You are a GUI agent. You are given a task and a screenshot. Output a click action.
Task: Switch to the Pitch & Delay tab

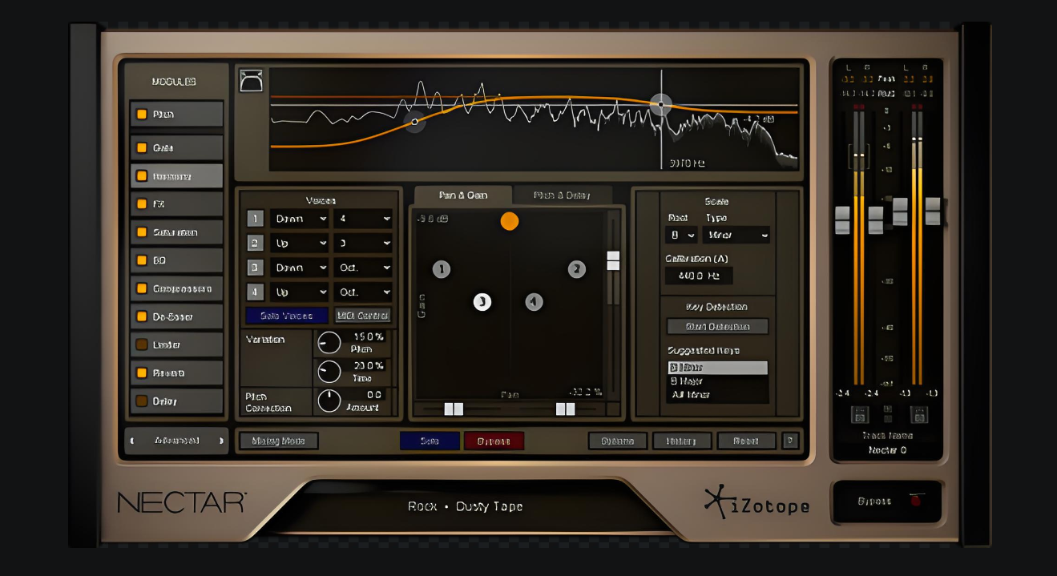pyautogui.click(x=562, y=195)
